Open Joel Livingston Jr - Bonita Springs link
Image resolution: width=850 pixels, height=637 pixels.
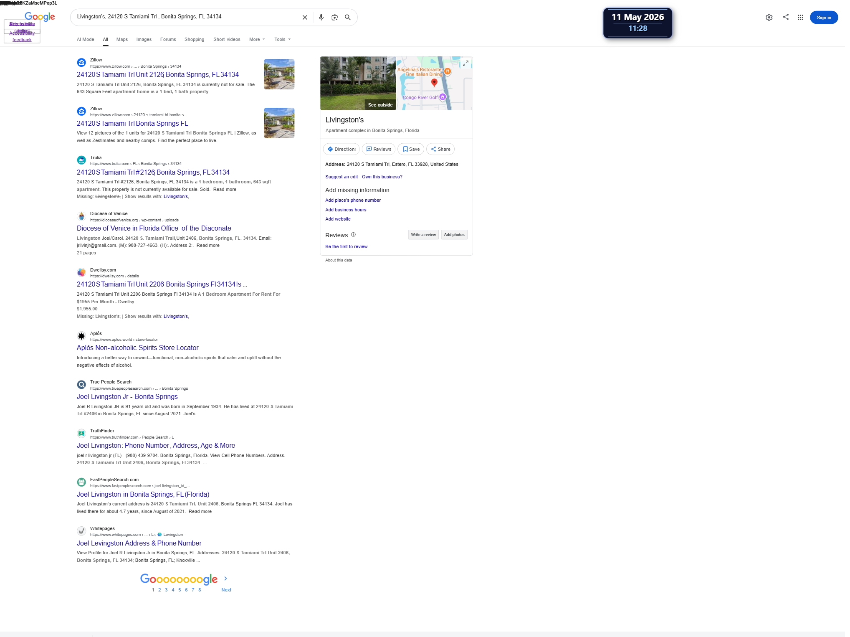tap(127, 397)
